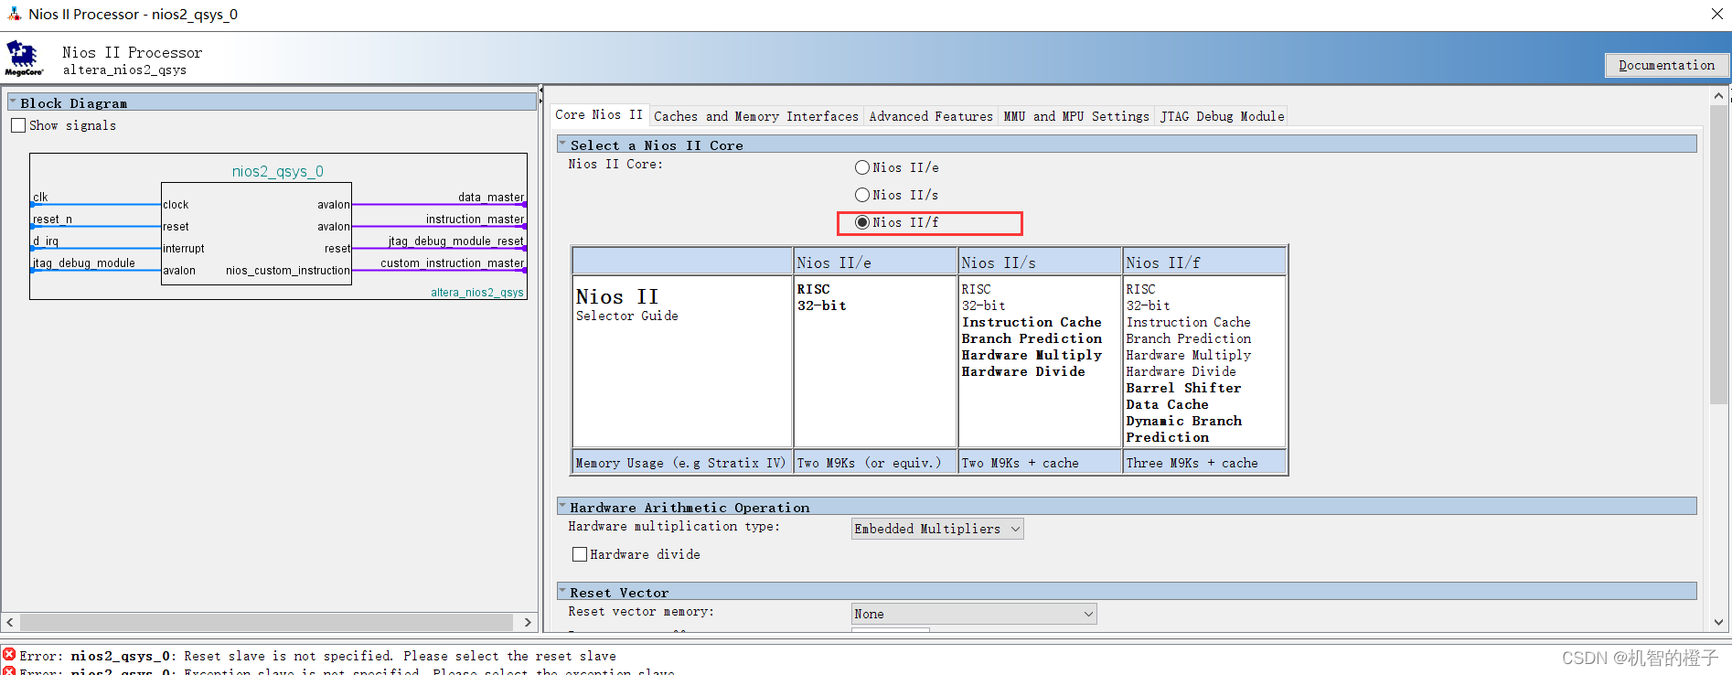Toggle the Show signals checkbox
Screen dimensions: 1732x675
click(x=18, y=125)
